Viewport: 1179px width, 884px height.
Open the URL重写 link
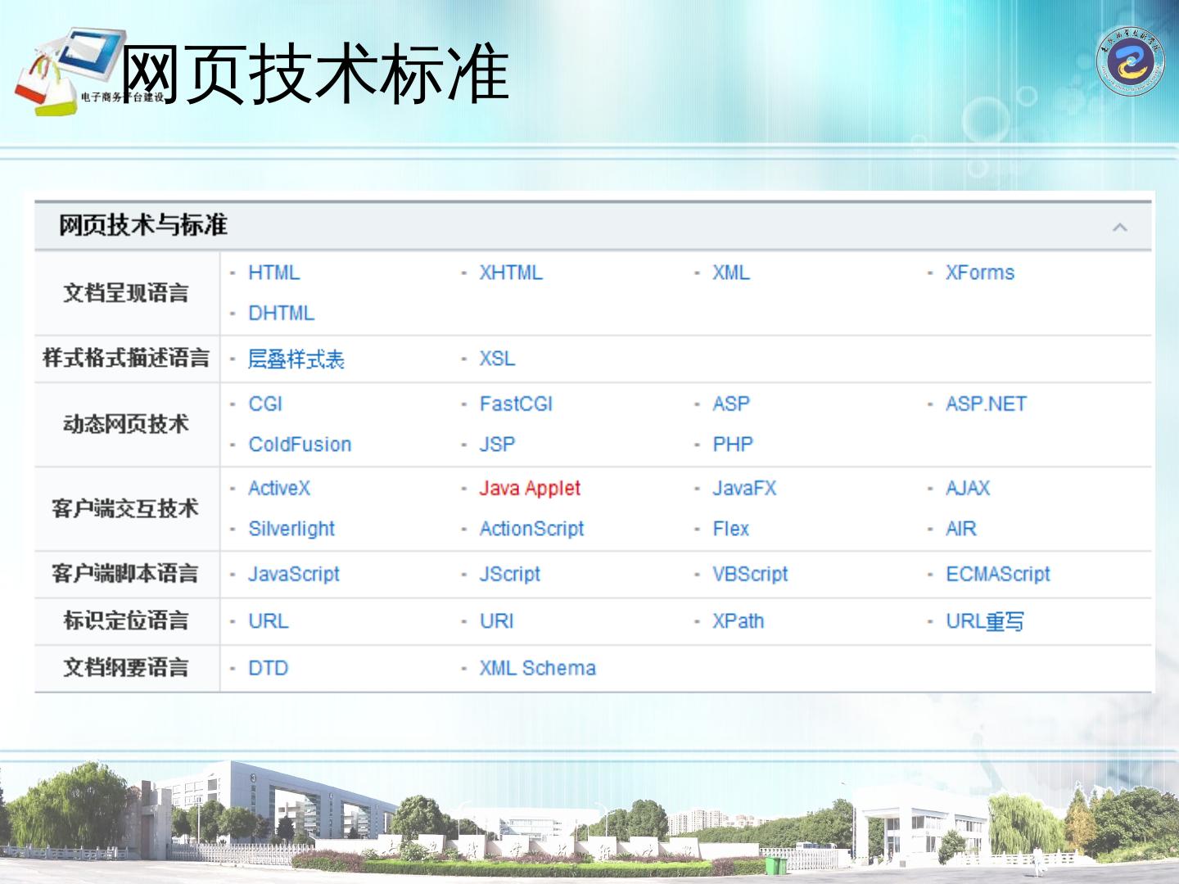pos(984,621)
